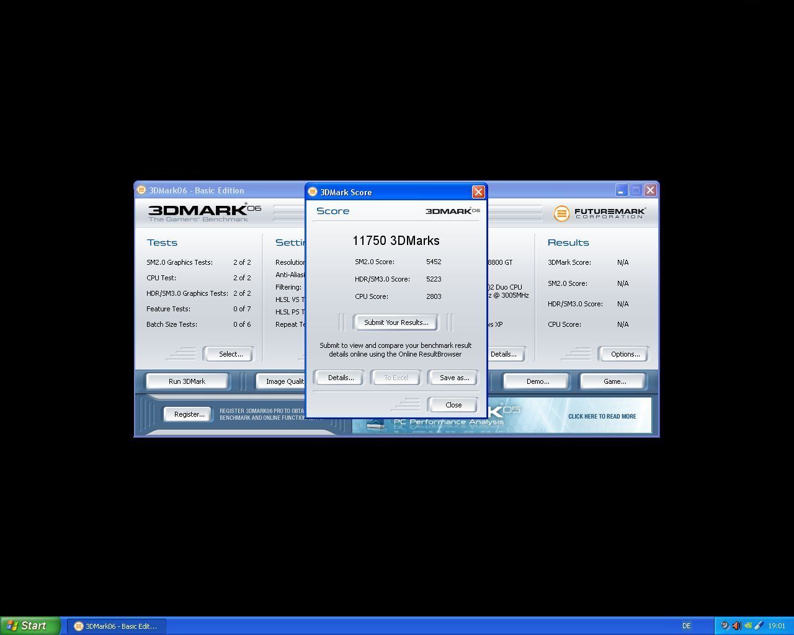Select the 3DMark06 taskbar button

click(x=115, y=626)
